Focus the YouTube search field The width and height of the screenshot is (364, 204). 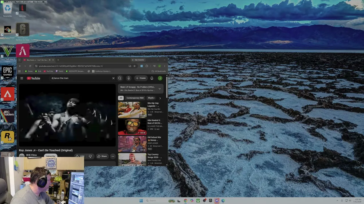pos(81,78)
